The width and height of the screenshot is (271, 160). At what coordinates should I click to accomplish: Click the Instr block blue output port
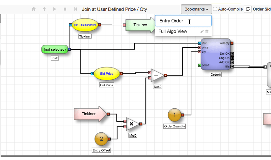[69, 49]
